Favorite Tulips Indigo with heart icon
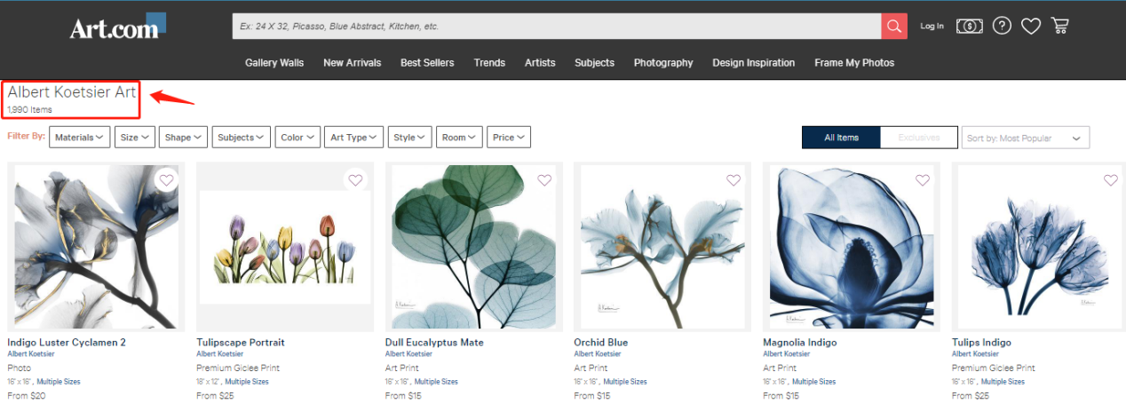This screenshot has height=412, width=1126. tap(1111, 180)
